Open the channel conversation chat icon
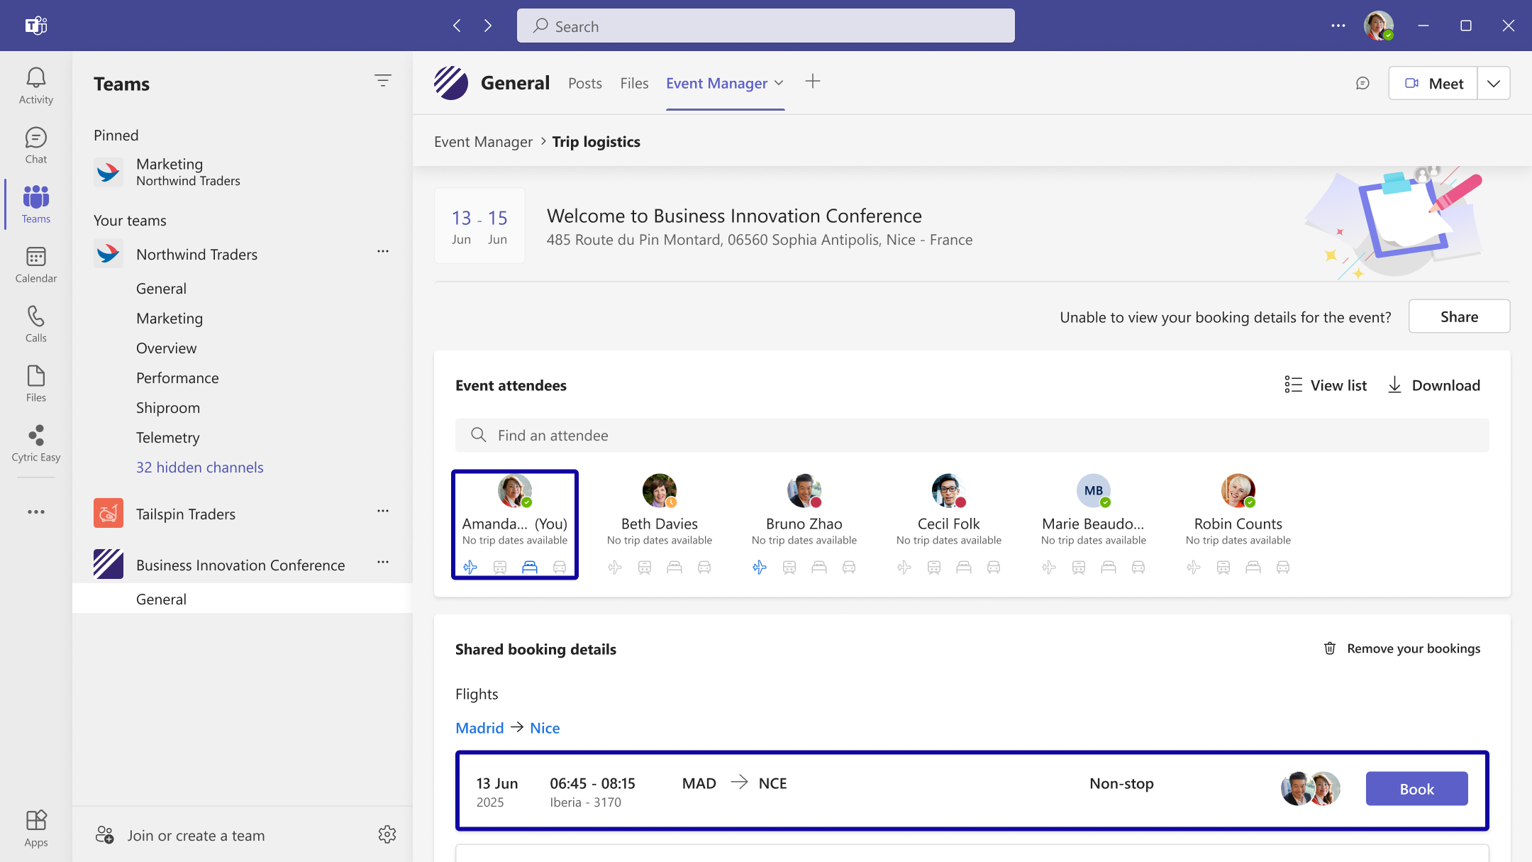The height and width of the screenshot is (862, 1532). click(x=1362, y=84)
